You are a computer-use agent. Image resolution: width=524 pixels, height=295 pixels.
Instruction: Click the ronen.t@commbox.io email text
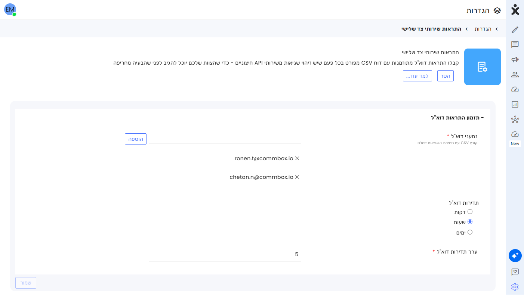coord(264,158)
